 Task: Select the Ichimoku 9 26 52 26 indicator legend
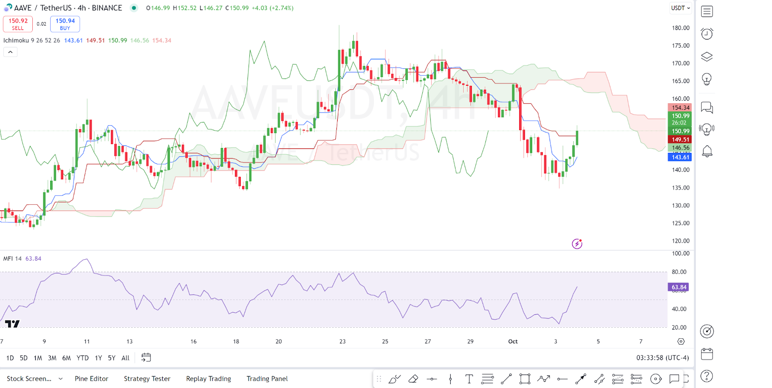pyautogui.click(x=32, y=40)
